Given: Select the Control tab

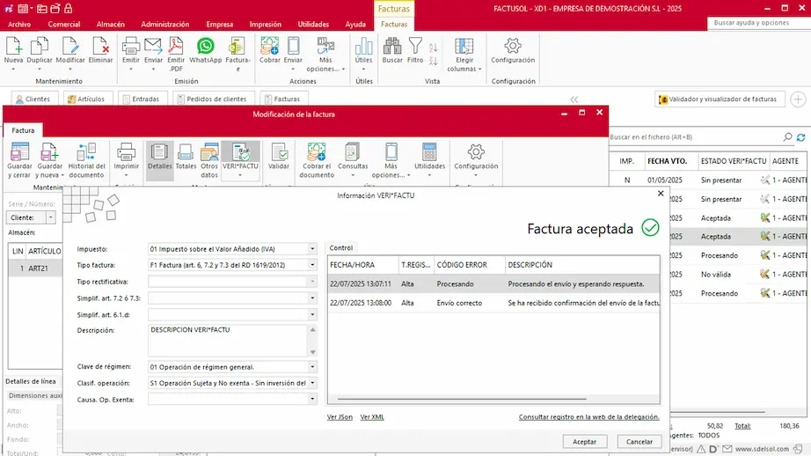Looking at the screenshot, I should (341, 248).
